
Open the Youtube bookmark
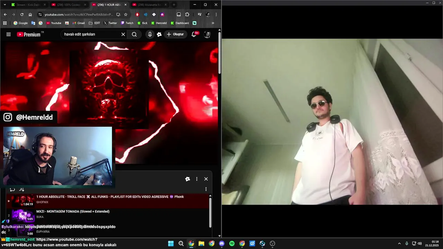(x=54, y=23)
